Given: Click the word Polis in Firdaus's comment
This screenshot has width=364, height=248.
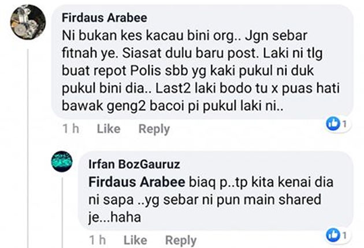Looking at the screenshot, I should [x=146, y=71].
